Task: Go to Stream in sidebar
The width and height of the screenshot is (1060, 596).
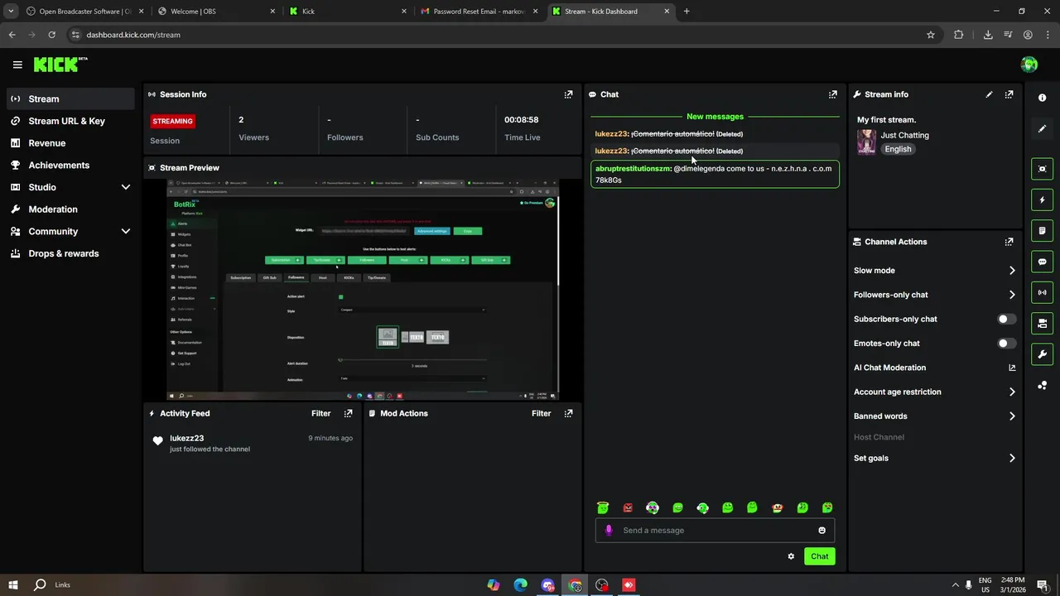Action: click(70, 99)
